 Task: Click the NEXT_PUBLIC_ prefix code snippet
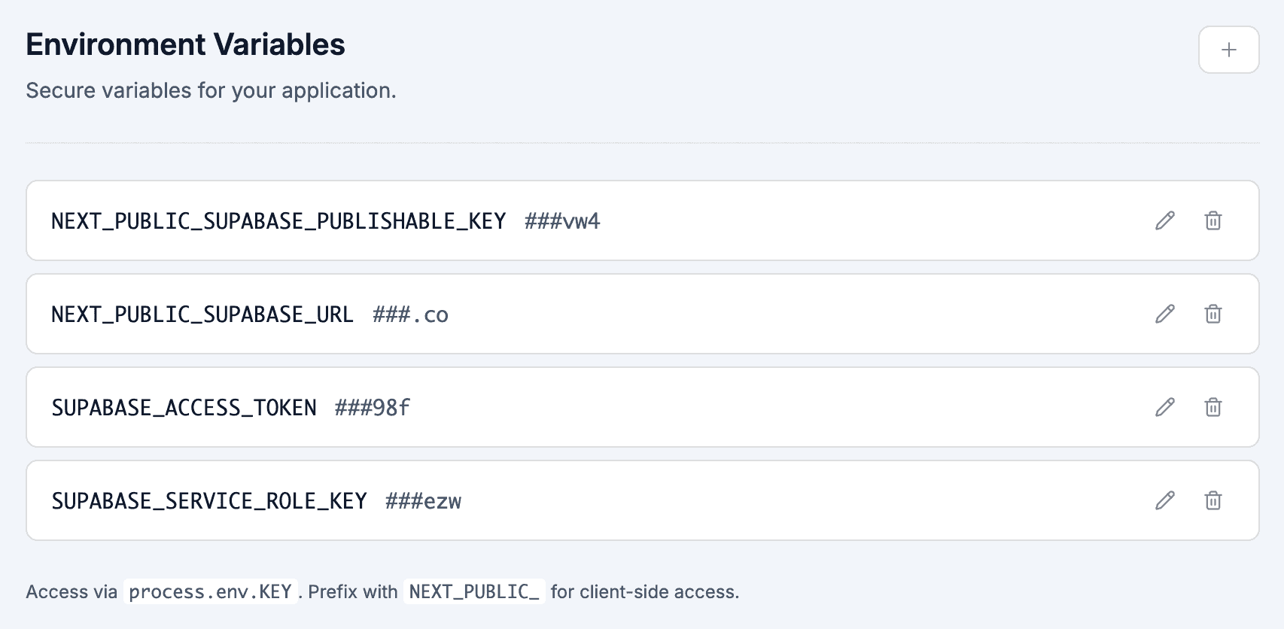click(x=474, y=592)
